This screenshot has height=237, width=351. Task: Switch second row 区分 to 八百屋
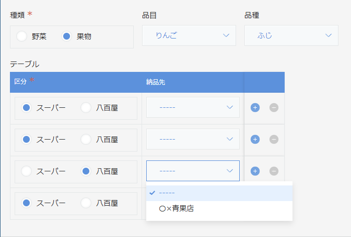pos(86,139)
